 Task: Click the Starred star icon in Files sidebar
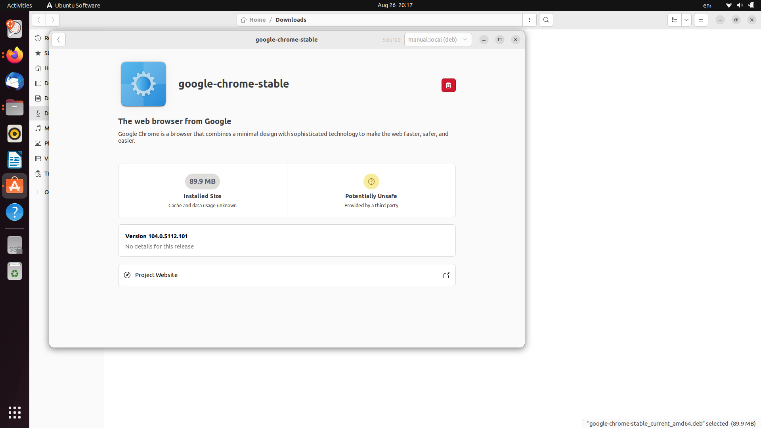click(x=38, y=53)
